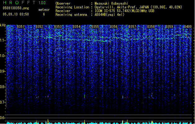Click the 0357 time marker
Image resolution: width=195 pixels, height=124 pixels.
click(x=132, y=26)
